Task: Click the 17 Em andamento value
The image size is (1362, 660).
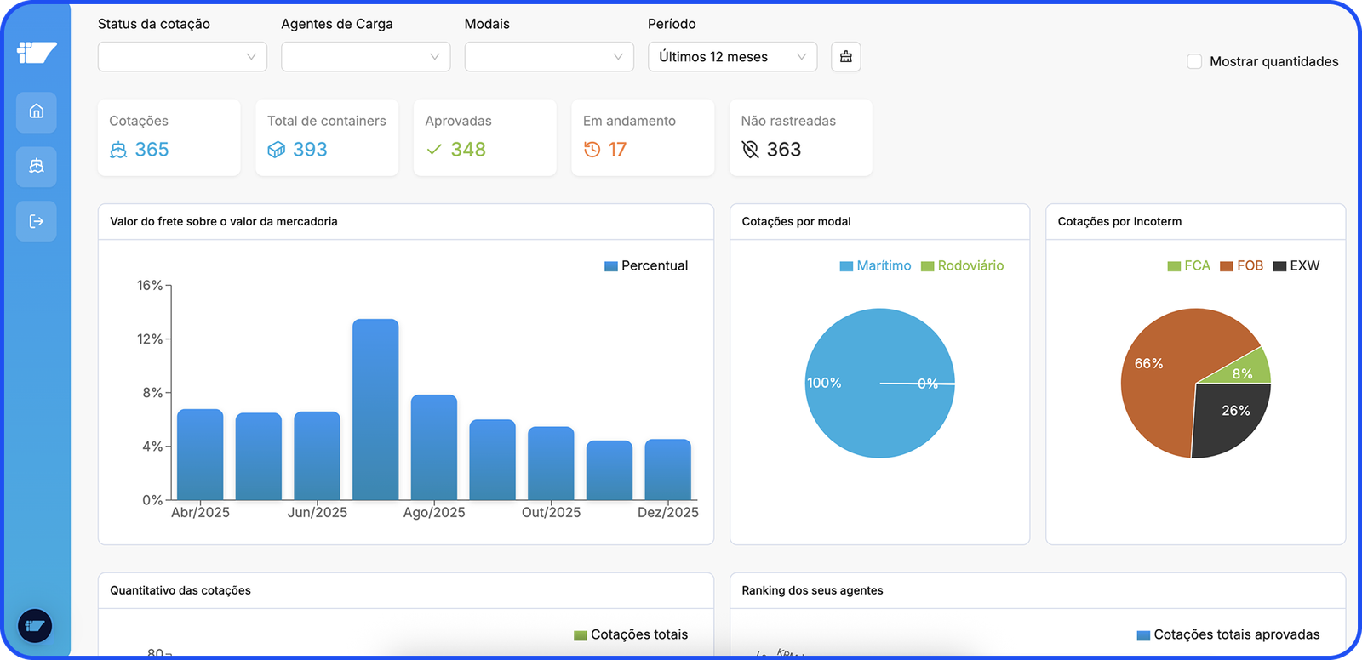Action: (617, 150)
